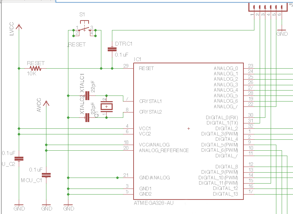Screen dimensions: 293x214
Task: Click the DIGITAL_9(PWM) pin label
Action: point(220,172)
